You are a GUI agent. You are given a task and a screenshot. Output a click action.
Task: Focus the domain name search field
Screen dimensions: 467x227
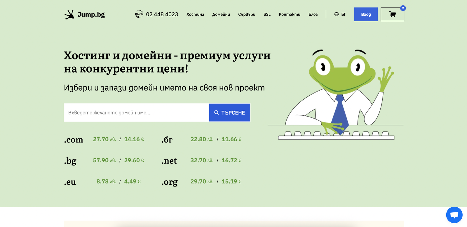coord(136,112)
